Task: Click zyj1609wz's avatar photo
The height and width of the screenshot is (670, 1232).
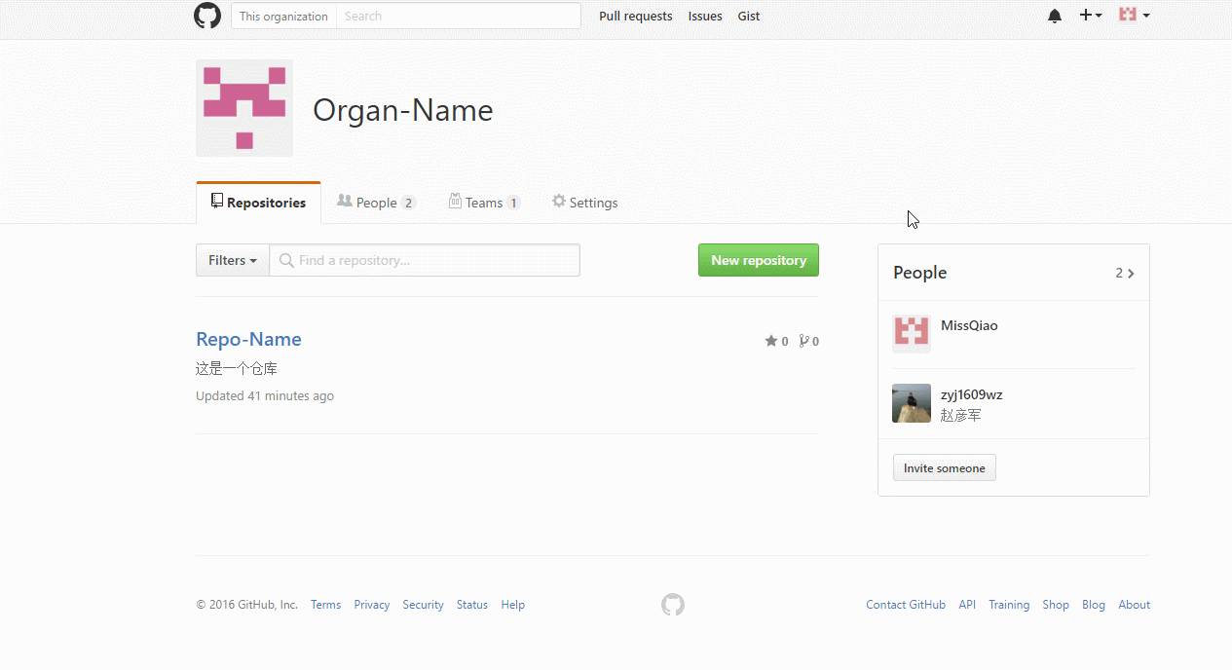Action: [912, 403]
